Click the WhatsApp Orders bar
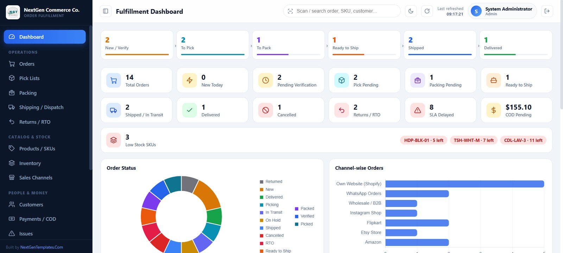 pos(417,194)
